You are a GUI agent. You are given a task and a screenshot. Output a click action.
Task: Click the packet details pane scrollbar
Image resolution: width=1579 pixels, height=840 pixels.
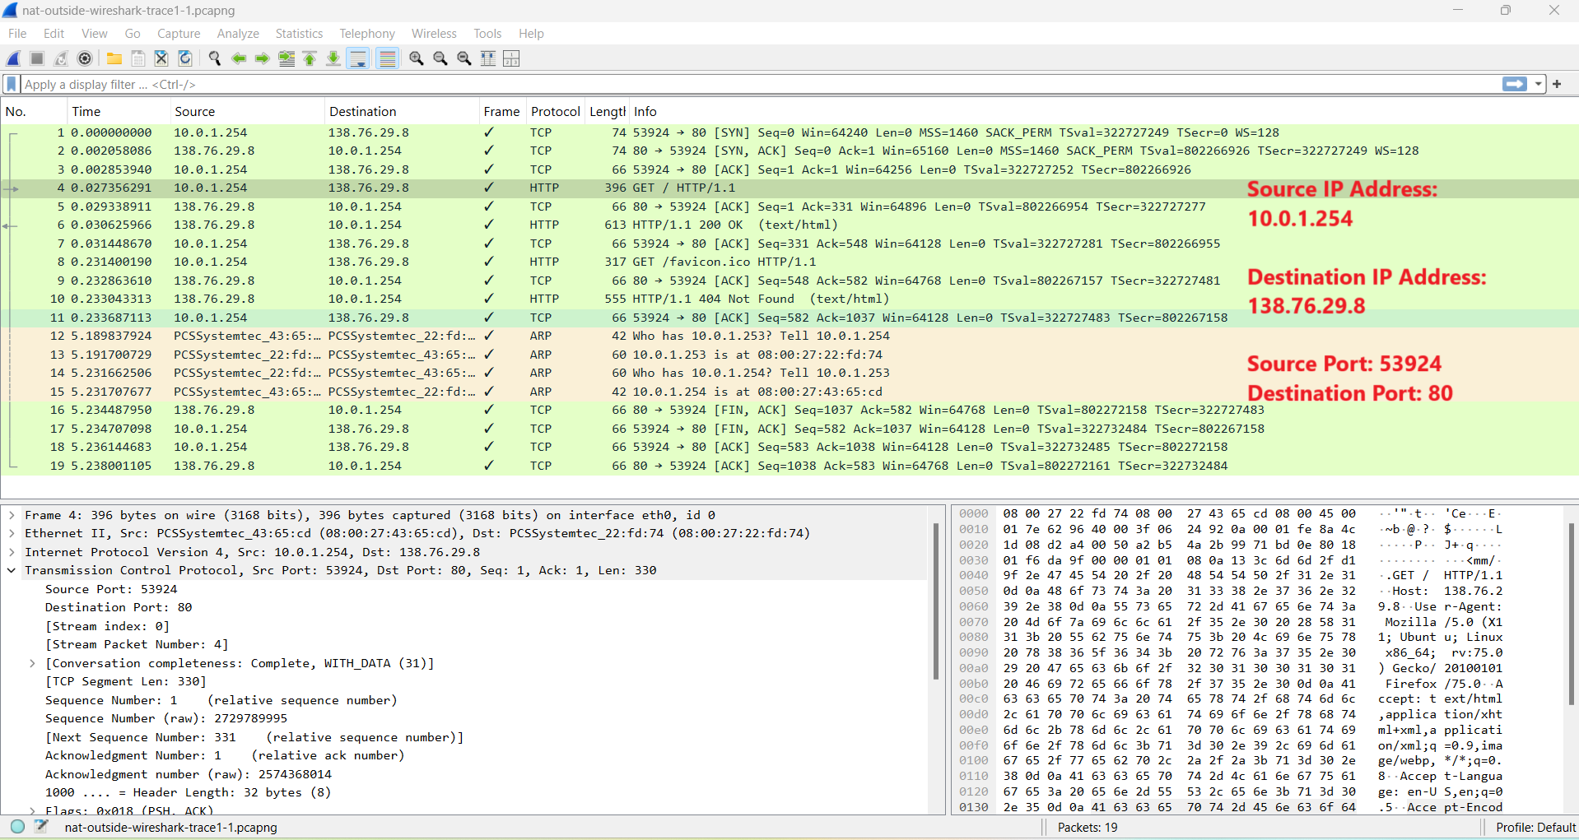(x=936, y=601)
